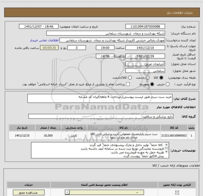Click the delivery city field سلماس
Viewport: 203px width, 196px height.
(x=145, y=71)
